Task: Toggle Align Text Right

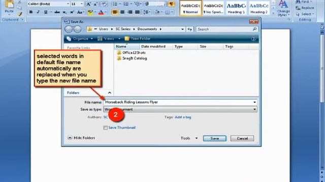Action: pos(130,12)
